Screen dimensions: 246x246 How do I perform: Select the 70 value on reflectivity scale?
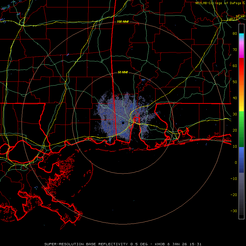[x=235, y=49]
